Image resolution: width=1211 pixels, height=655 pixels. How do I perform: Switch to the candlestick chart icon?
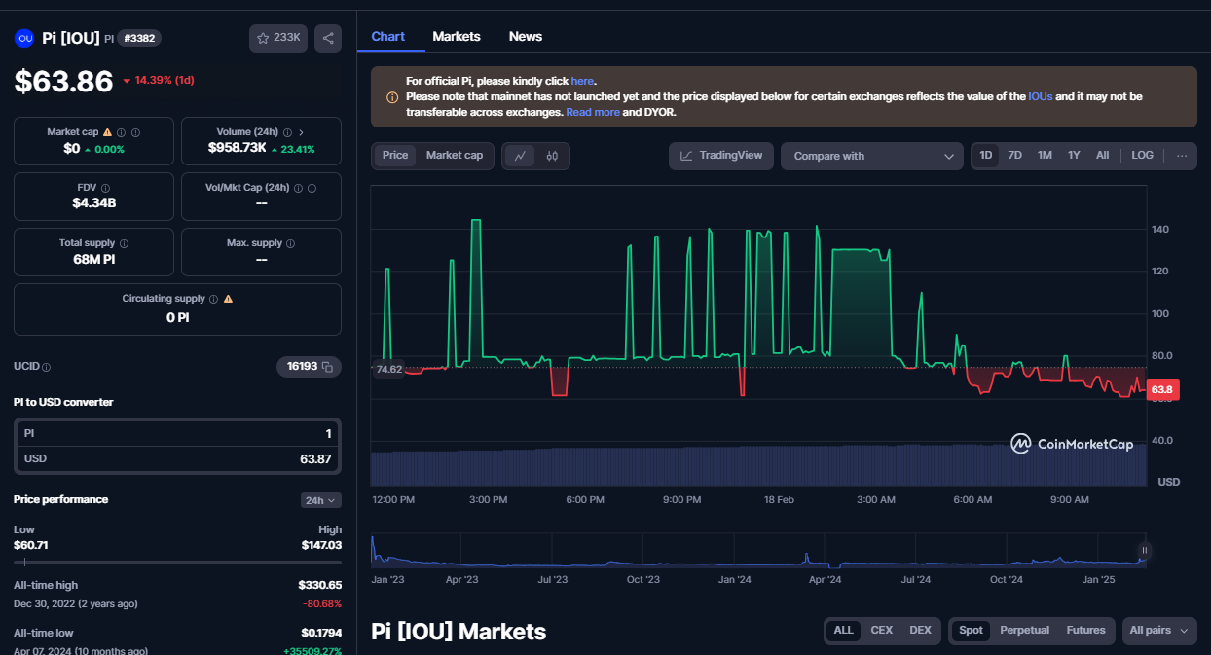552,156
